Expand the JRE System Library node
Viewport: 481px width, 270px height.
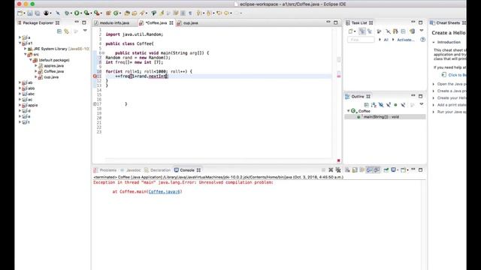point(25,49)
